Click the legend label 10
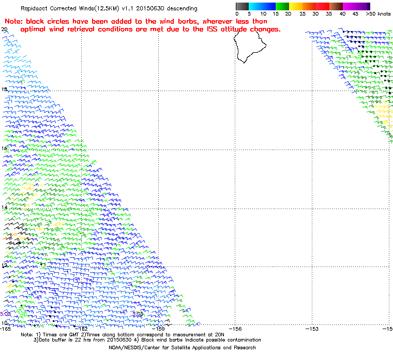 [x=263, y=14]
